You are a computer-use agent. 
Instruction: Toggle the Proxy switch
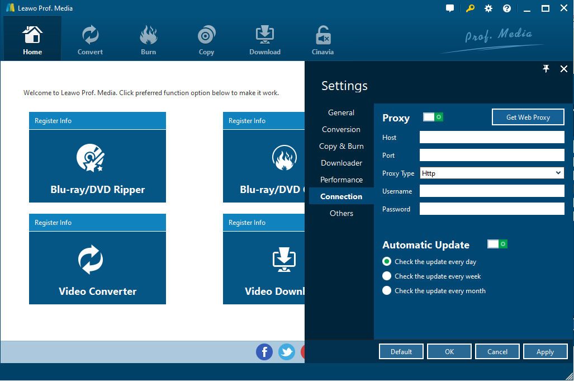(433, 117)
